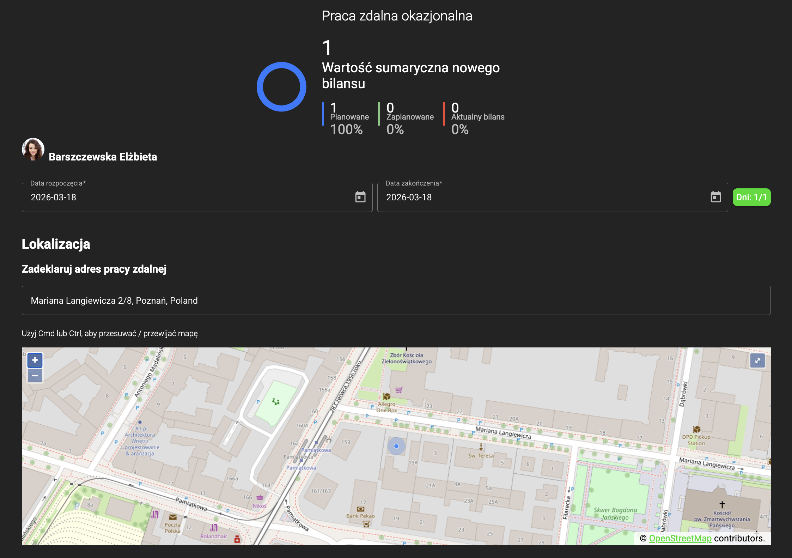Open the start date calendar picker
792x558 pixels.
coord(360,197)
